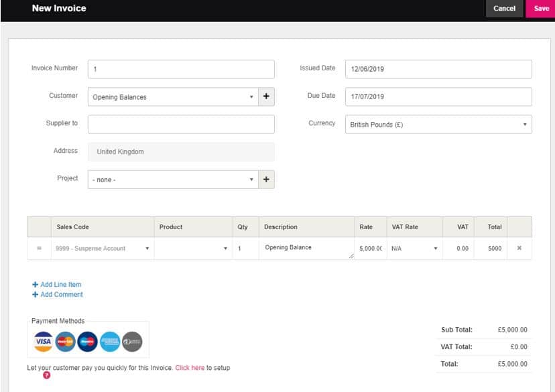Click the grey Direct Debit payment icon
Screen dimensions: 555x392
click(x=132, y=342)
